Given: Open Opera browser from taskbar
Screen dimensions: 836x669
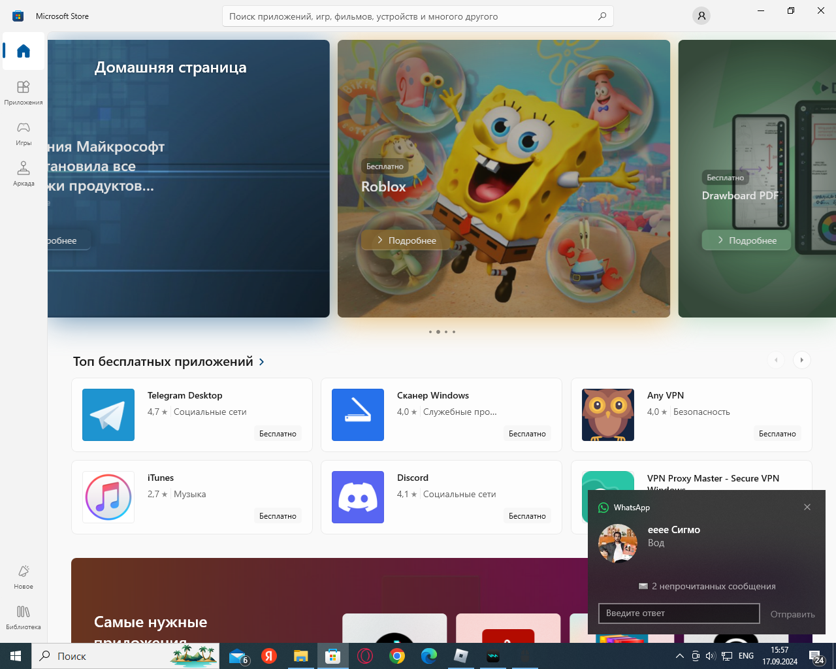Looking at the screenshot, I should click(365, 656).
